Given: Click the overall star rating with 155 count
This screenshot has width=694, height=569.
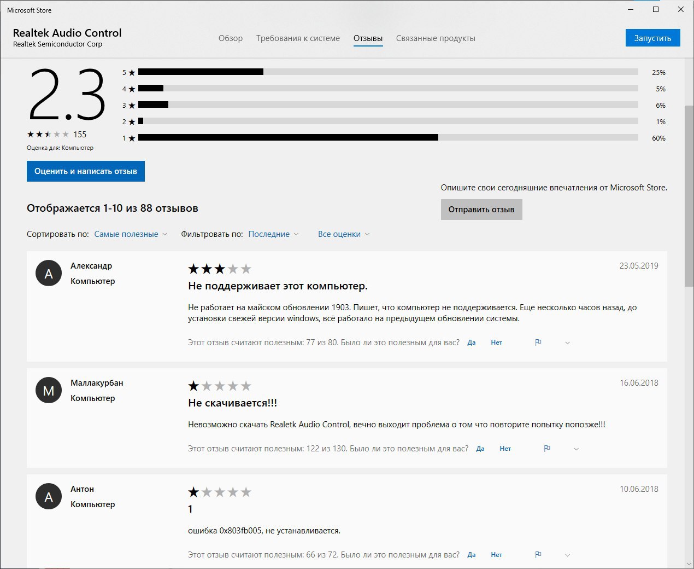Looking at the screenshot, I should pos(57,135).
